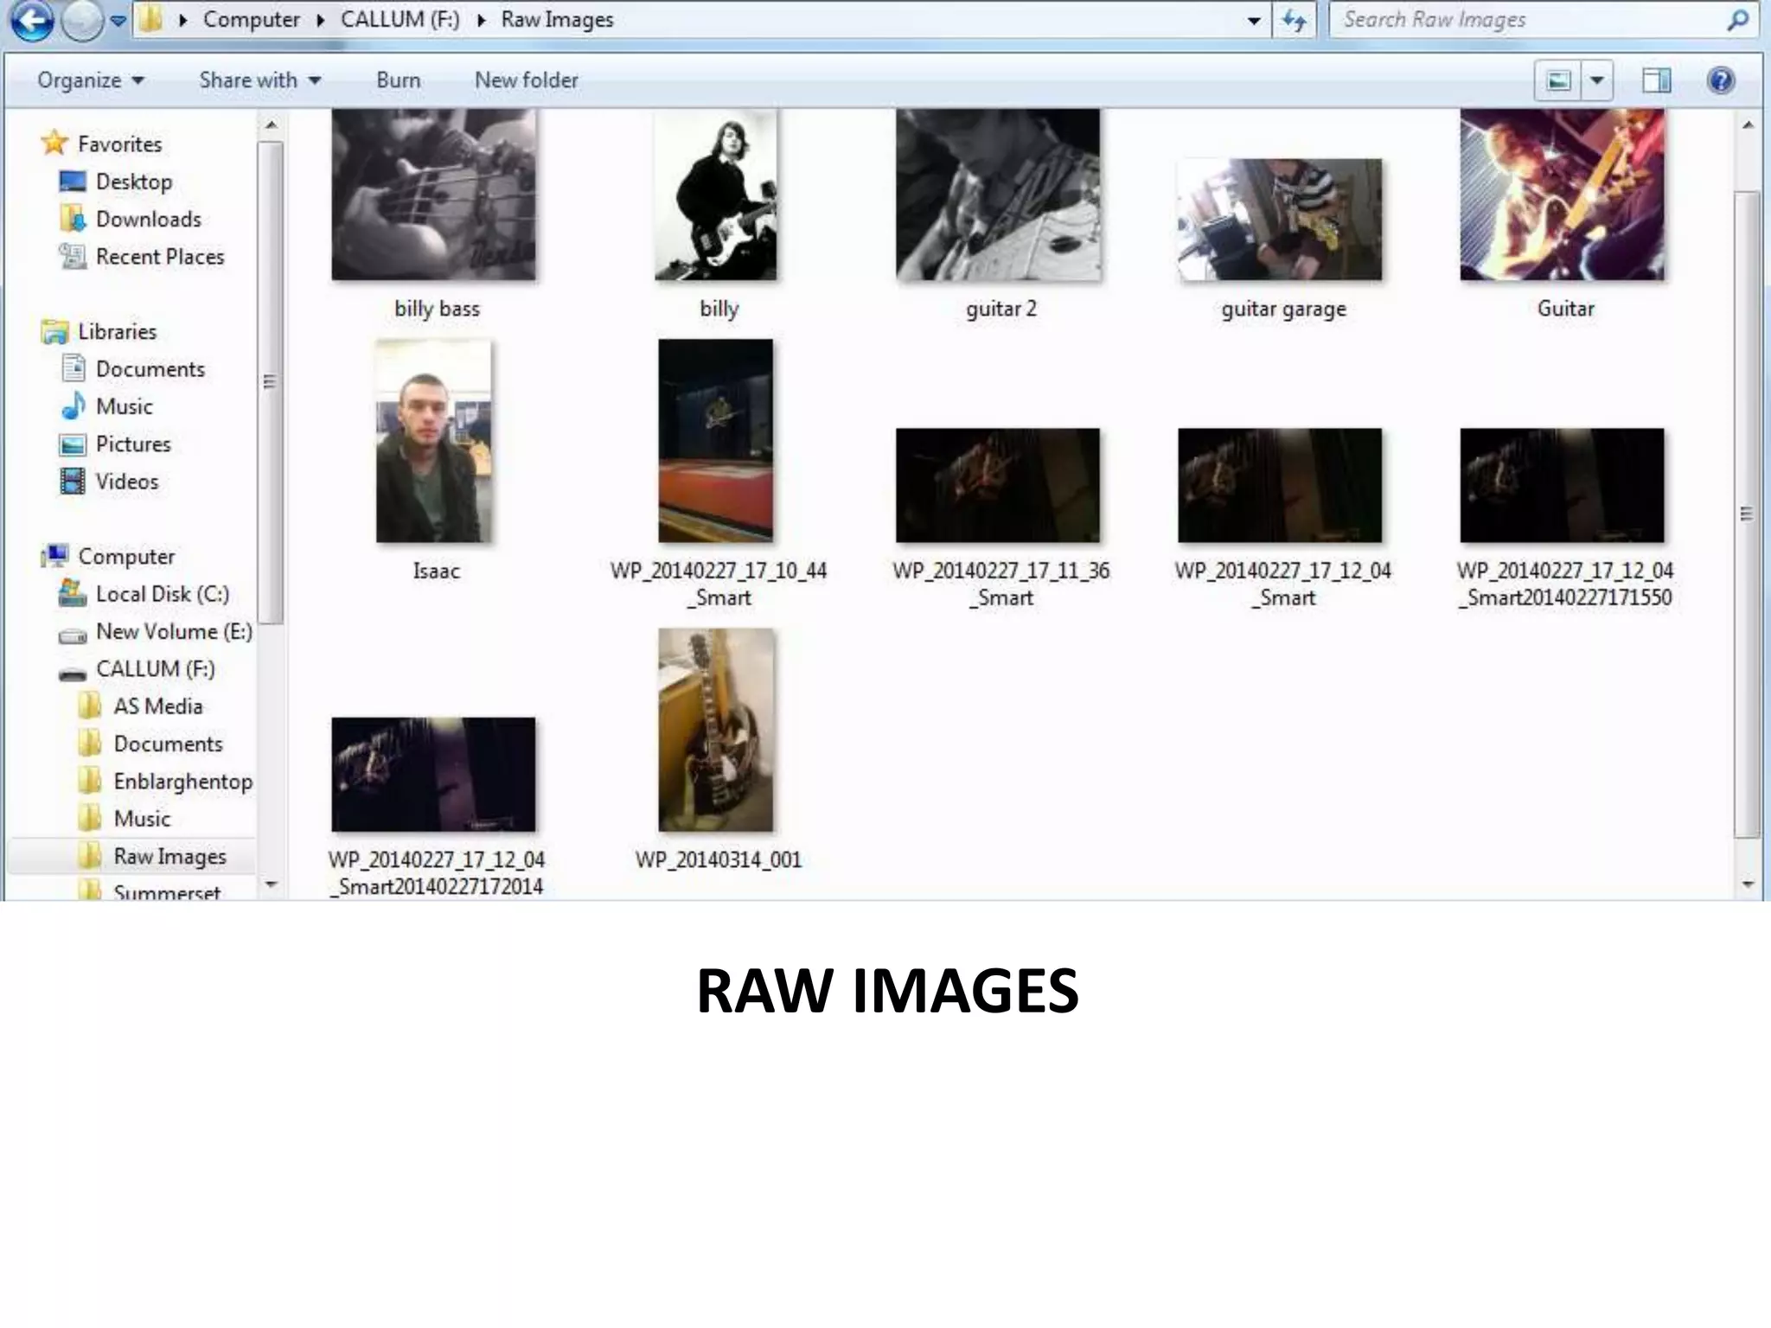Open the view options dropdown arrow
This screenshot has width=1771, height=1328.
(x=1597, y=80)
